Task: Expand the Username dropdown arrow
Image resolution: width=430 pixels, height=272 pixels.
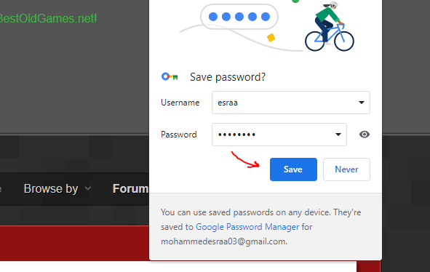Action: pos(362,103)
